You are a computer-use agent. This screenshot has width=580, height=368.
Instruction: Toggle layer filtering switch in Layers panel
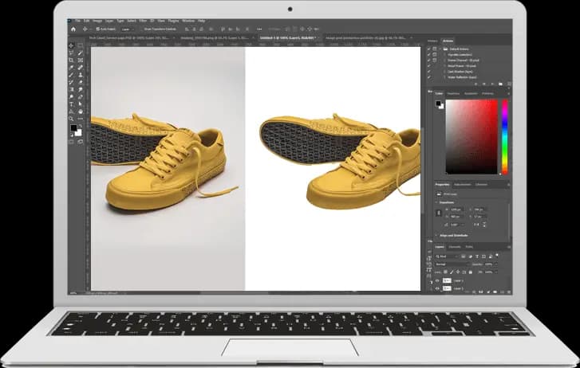tap(497, 255)
